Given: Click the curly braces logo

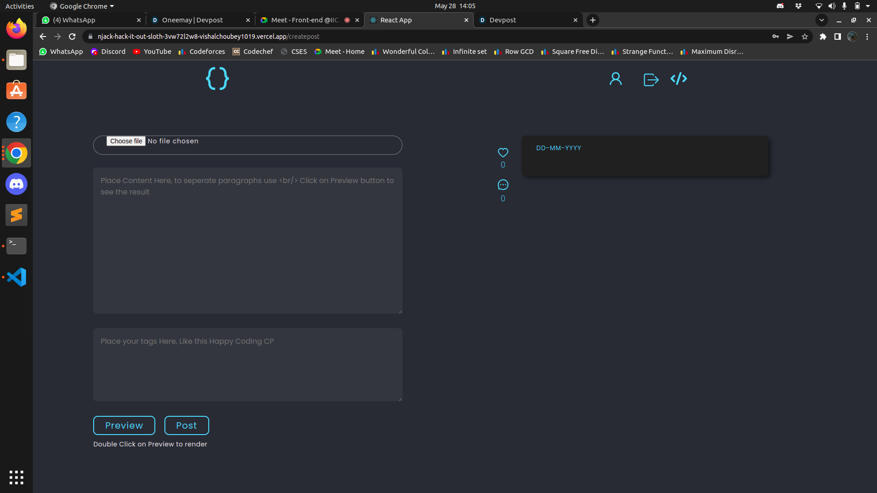Looking at the screenshot, I should point(217,79).
